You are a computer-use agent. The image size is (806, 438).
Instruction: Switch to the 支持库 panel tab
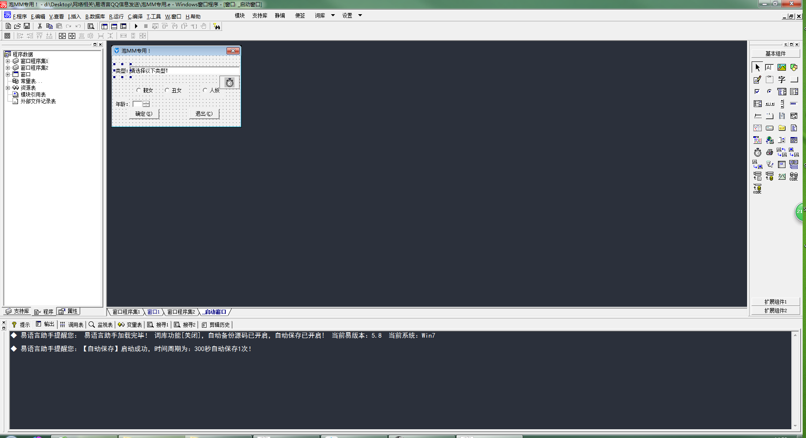(x=17, y=311)
